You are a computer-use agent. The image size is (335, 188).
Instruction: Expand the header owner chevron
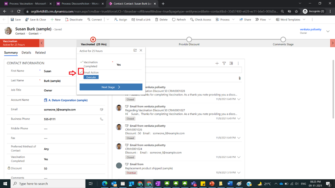pos(328,31)
